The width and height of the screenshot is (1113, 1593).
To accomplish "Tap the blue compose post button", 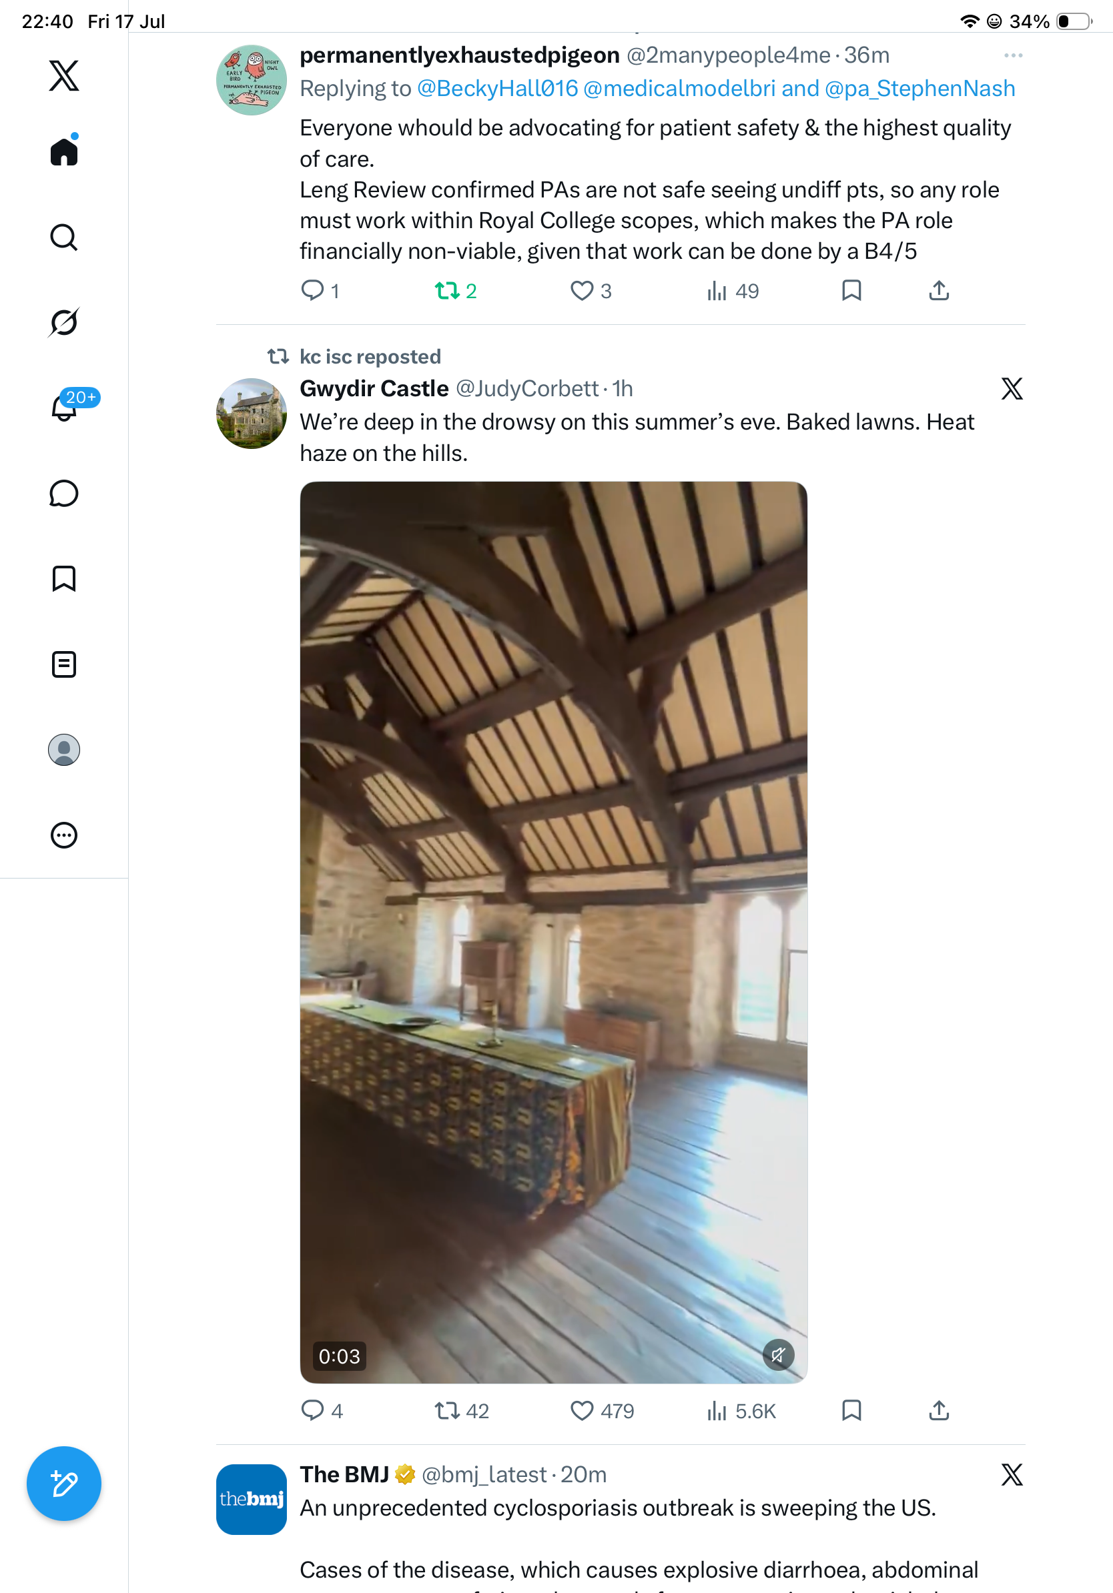I will click(64, 1484).
